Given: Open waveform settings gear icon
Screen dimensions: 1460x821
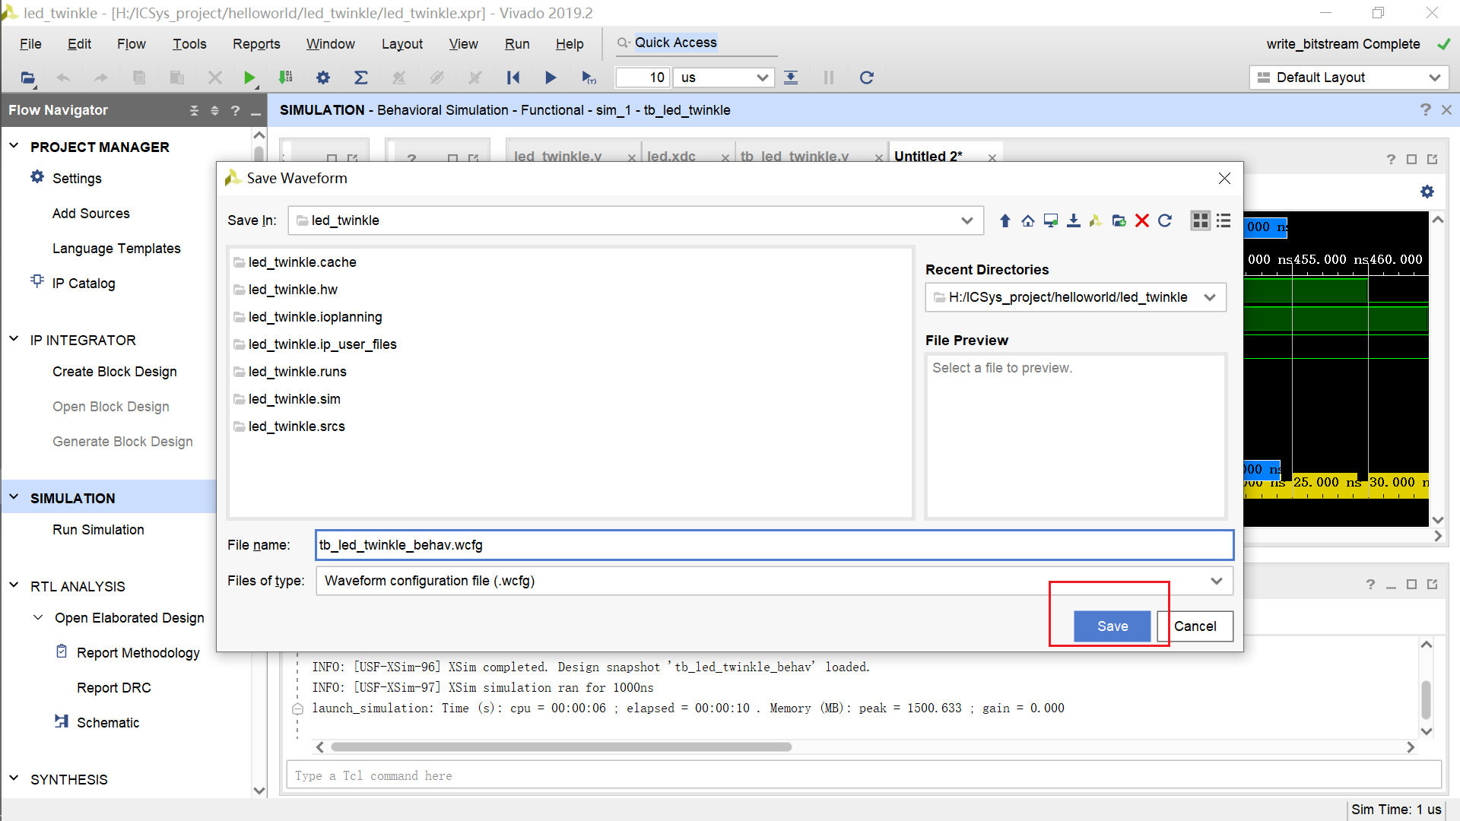Looking at the screenshot, I should click(x=1427, y=192).
